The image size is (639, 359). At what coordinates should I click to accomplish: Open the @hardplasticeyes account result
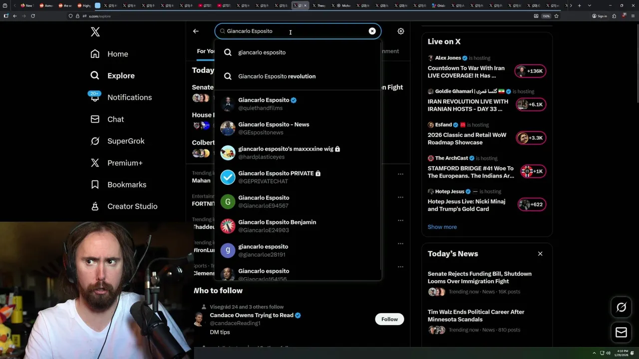coord(298,153)
